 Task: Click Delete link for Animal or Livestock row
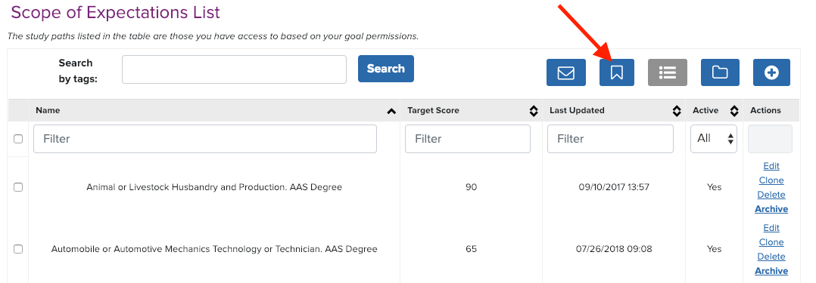coord(771,195)
